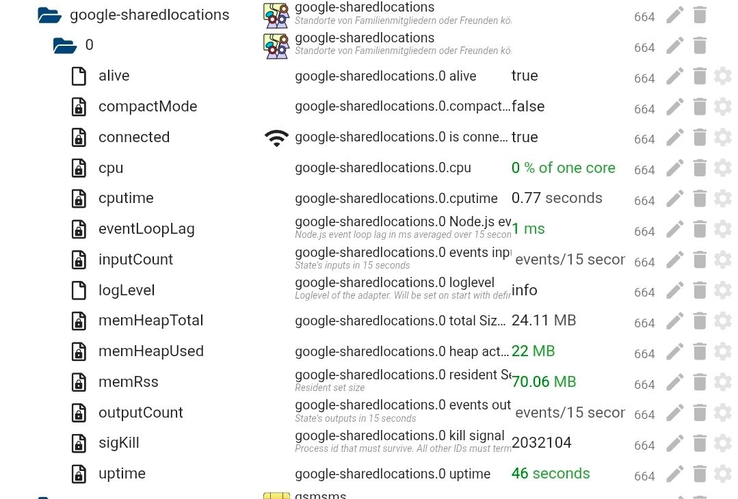Open custom settings for memRss
This screenshot has height=499, width=738.
pyautogui.click(x=723, y=382)
